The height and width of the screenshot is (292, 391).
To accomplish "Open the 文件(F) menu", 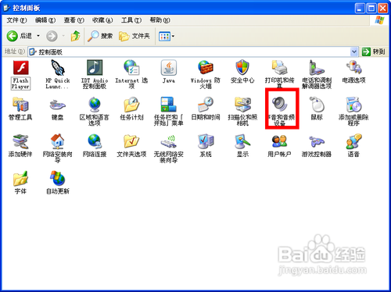I will (16, 20).
